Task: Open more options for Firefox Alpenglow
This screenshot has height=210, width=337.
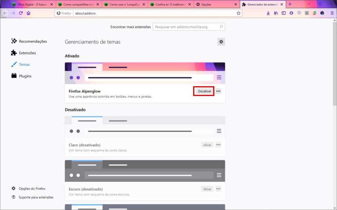Action: pos(218,91)
